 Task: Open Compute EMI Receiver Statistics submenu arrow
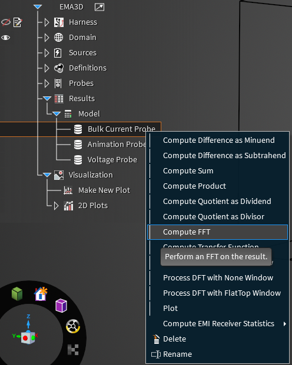(x=285, y=324)
